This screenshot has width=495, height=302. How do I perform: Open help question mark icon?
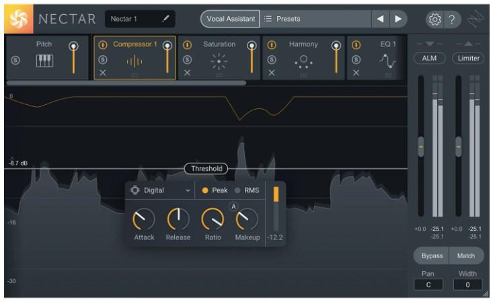(x=452, y=20)
